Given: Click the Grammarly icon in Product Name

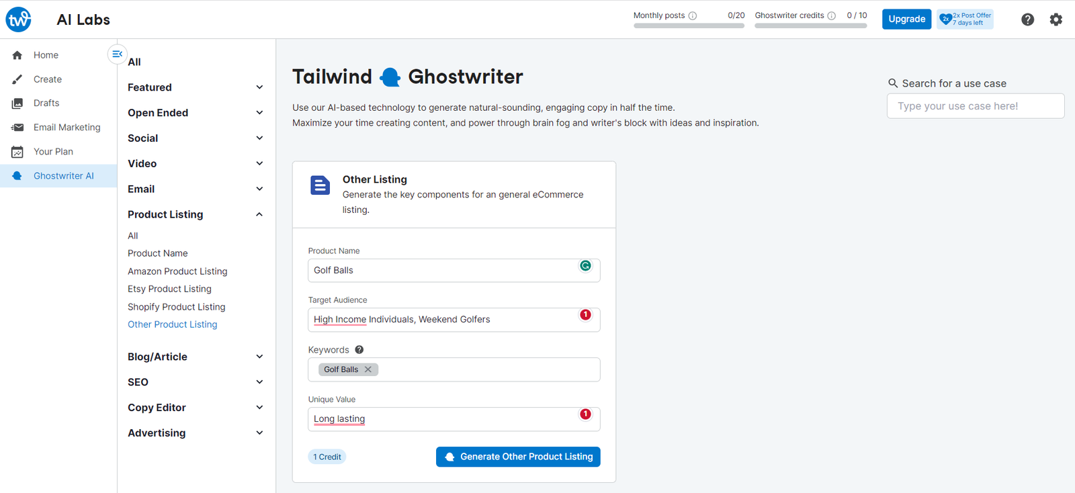Looking at the screenshot, I should click(585, 266).
